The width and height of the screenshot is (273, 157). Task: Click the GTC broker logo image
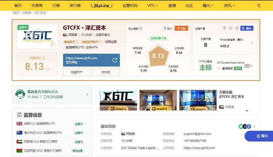coord(37,36)
